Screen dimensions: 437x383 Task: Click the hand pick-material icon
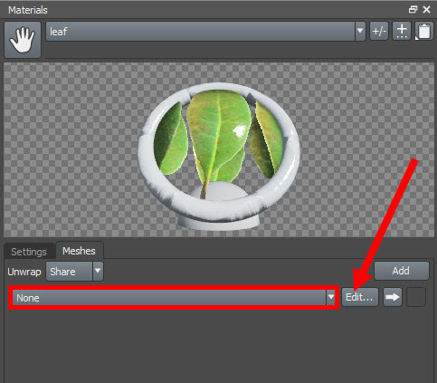23,40
